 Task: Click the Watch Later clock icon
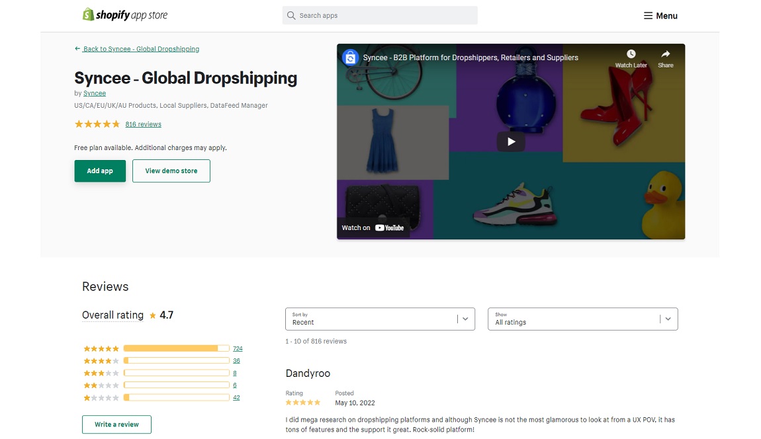coord(631,54)
